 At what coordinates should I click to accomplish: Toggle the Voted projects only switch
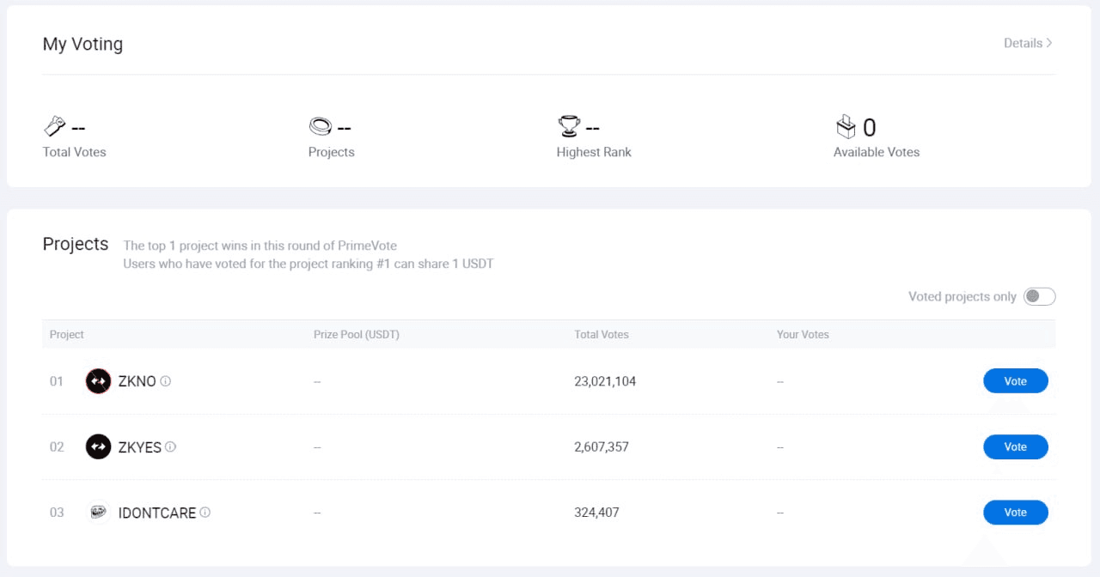click(x=1040, y=296)
